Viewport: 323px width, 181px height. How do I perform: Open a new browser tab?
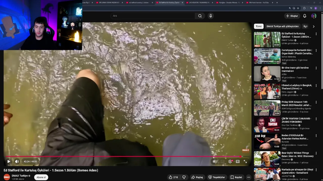click(277, 3)
